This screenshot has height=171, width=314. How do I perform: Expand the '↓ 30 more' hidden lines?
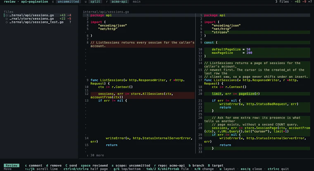tap(95, 155)
